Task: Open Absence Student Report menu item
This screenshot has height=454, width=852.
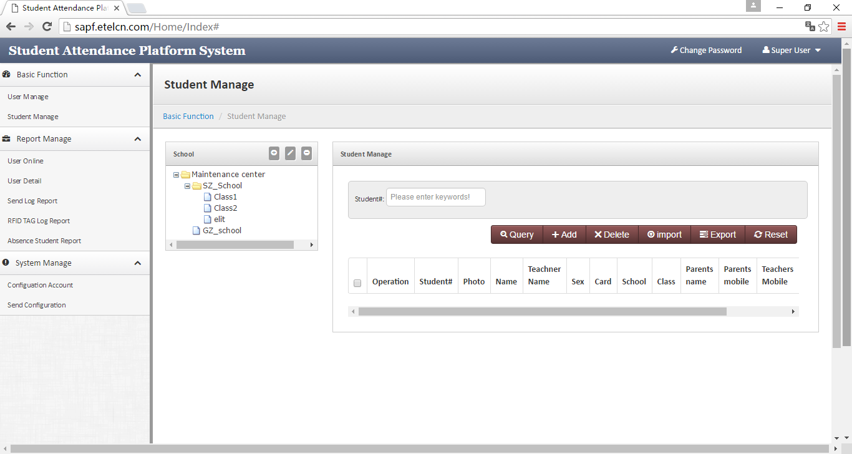Action: [44, 241]
